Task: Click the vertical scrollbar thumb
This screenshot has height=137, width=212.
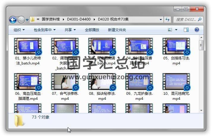Action: 201,45
